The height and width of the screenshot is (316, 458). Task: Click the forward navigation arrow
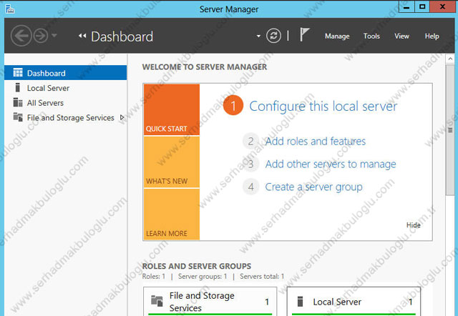click(x=41, y=36)
